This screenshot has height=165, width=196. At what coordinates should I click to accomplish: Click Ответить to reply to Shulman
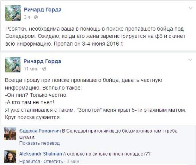53,162
